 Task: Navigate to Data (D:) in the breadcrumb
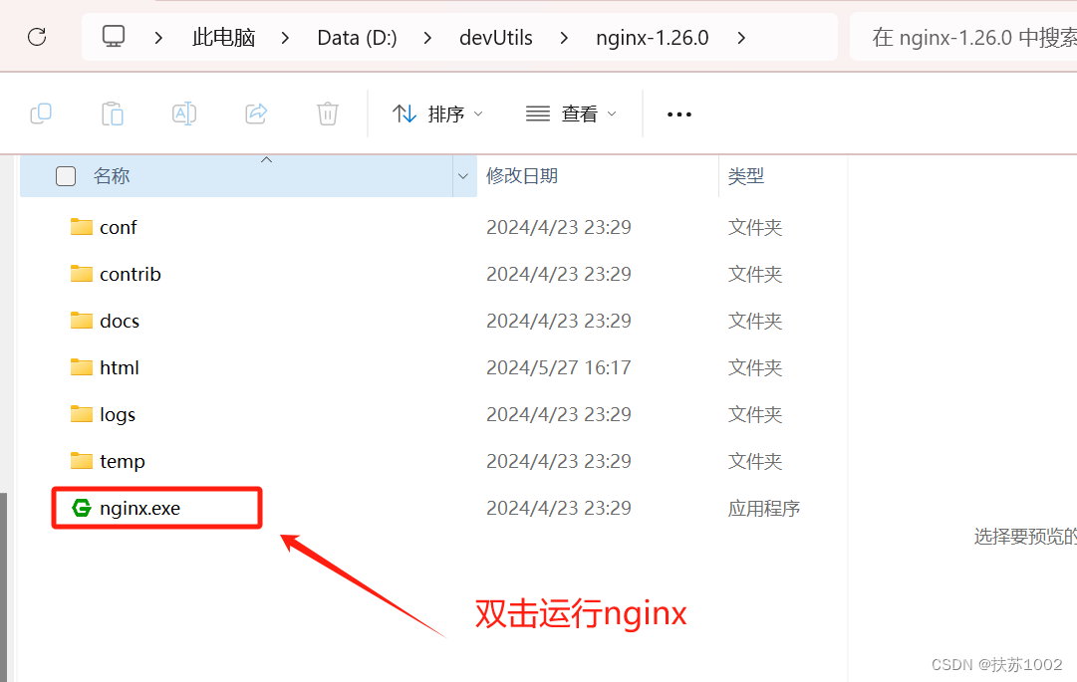[357, 37]
